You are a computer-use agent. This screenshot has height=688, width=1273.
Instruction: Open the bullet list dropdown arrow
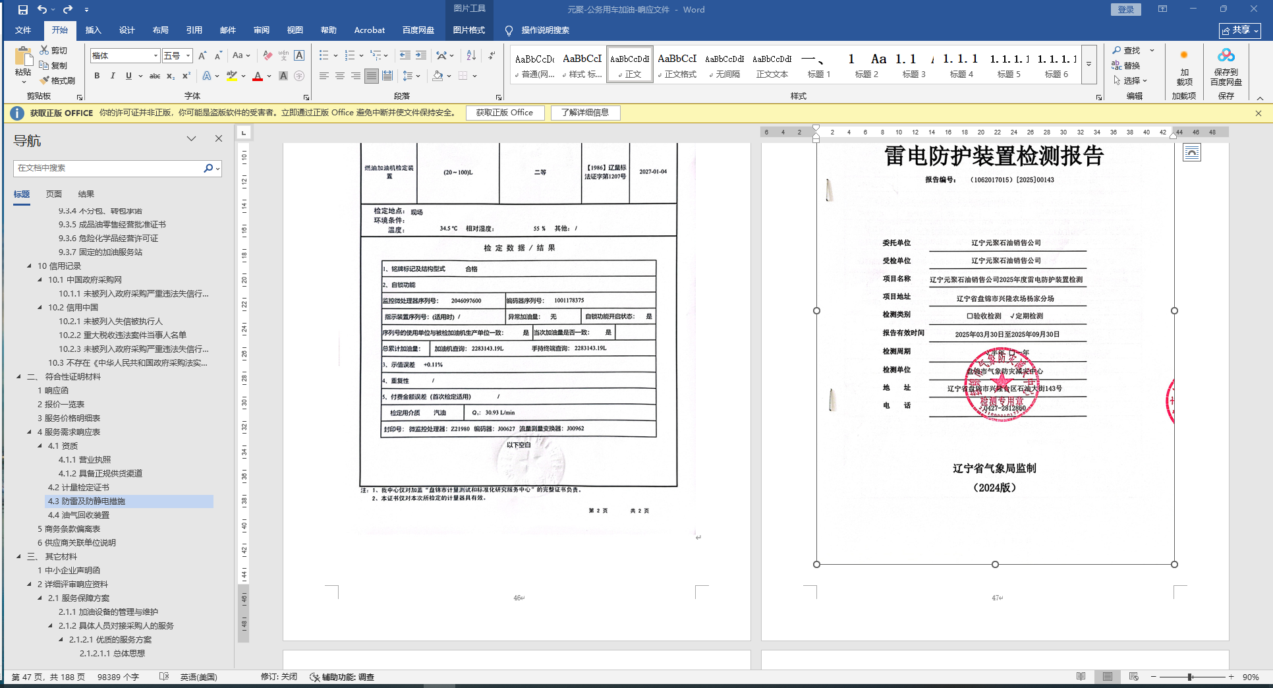[335, 55]
